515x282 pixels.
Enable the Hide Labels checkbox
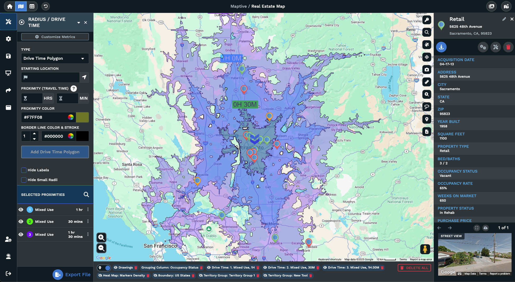tap(24, 170)
